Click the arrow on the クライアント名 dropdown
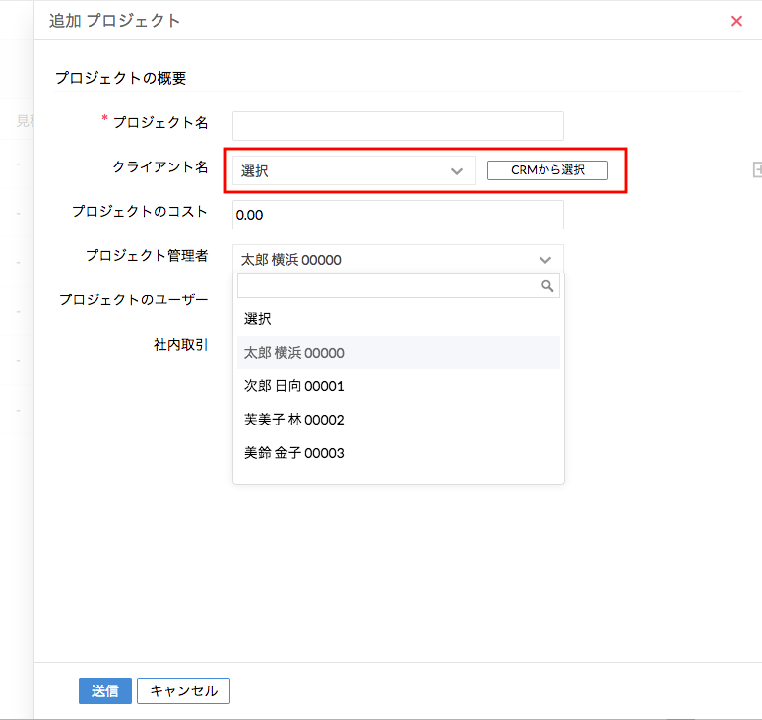This screenshot has height=720, width=762. (456, 170)
